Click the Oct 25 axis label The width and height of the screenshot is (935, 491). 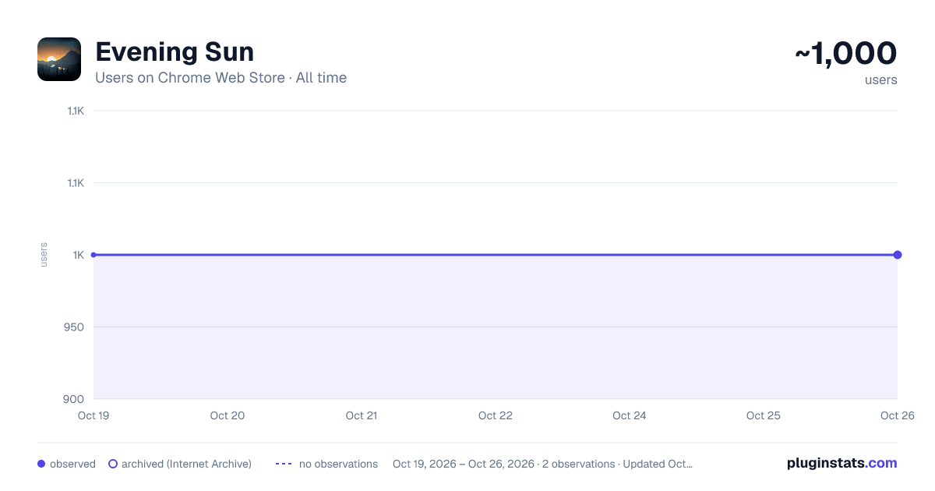click(x=764, y=415)
